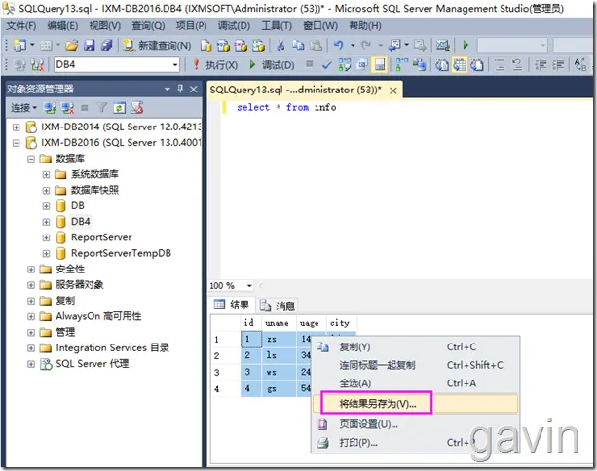Click the Display Estimated Execution Plan icon
Viewport: 597px width, 471px height.
click(x=345, y=65)
